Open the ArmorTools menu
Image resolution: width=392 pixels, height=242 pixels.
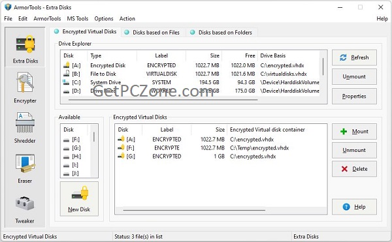[x=47, y=18]
